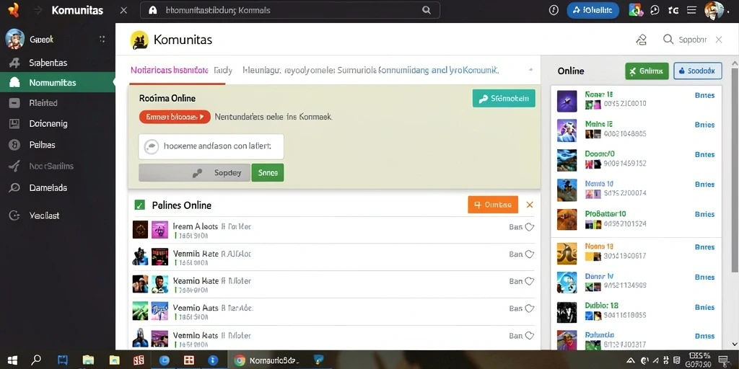Click the search magnifier in address bar
The width and height of the screenshot is (739, 369).
pyautogui.click(x=426, y=10)
